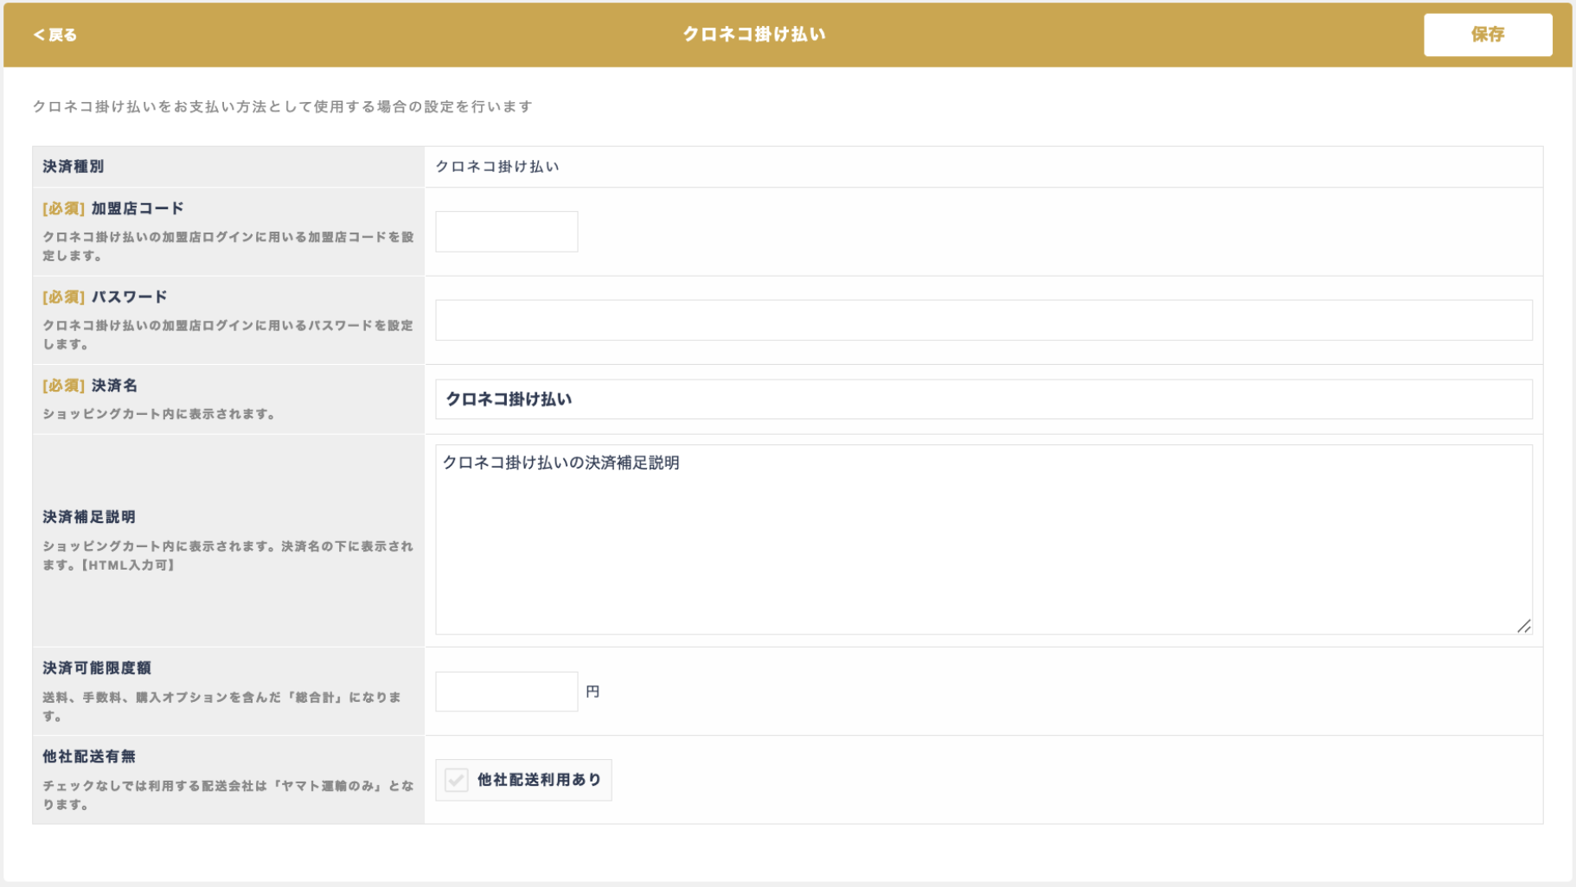This screenshot has height=887, width=1576.
Task: Click inside the 決済補足説明 textarea
Action: click(x=983, y=539)
